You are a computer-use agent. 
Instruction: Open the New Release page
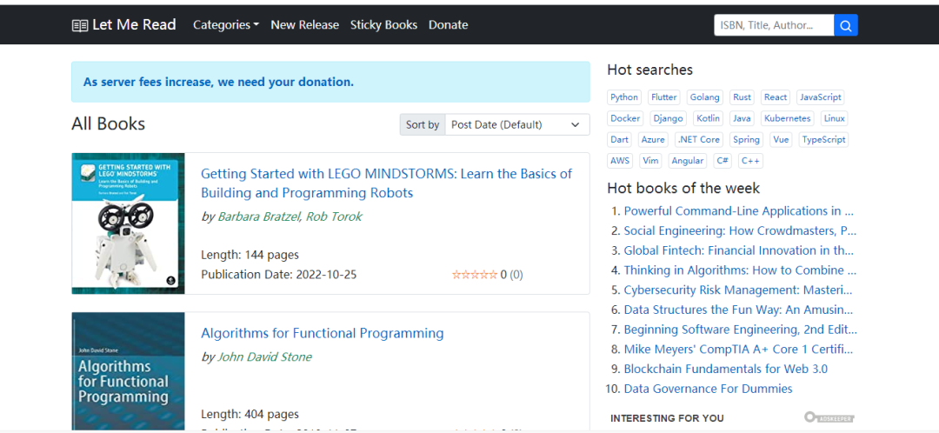coord(304,25)
